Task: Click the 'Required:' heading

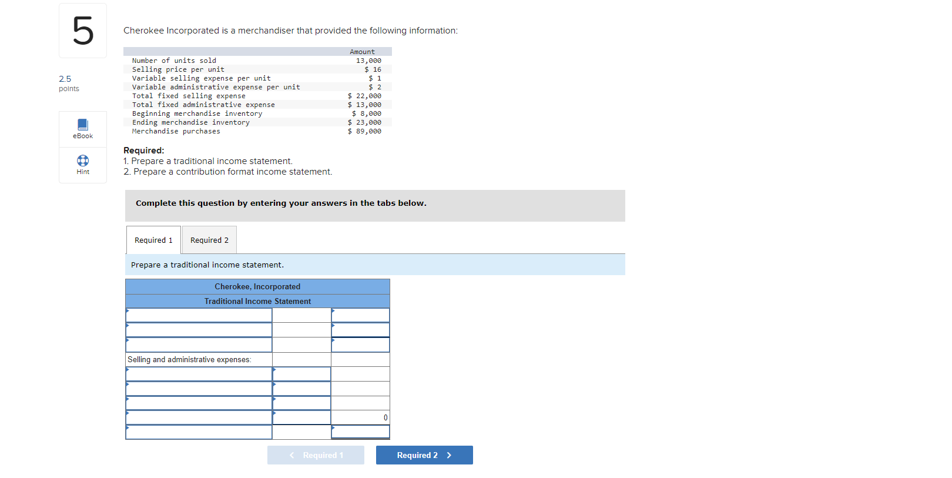Action: click(x=144, y=151)
